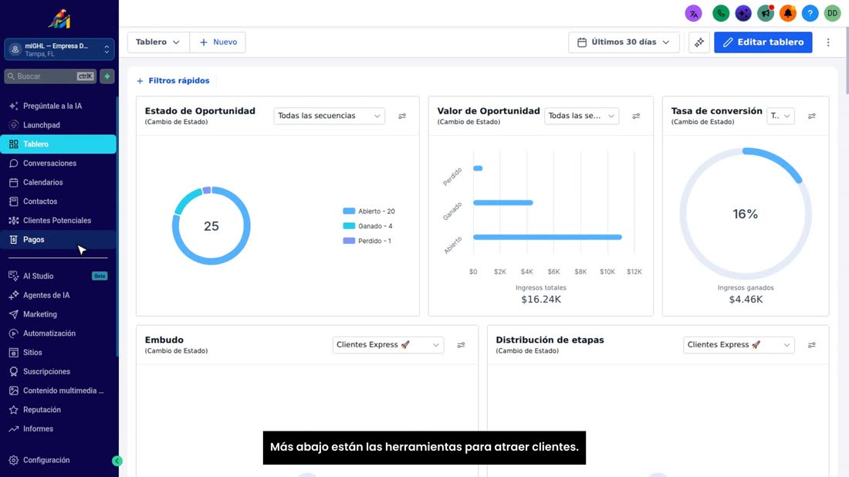The height and width of the screenshot is (477, 849).
Task: Open settings icon for Valor de Oportunidad widget
Action: (636, 116)
